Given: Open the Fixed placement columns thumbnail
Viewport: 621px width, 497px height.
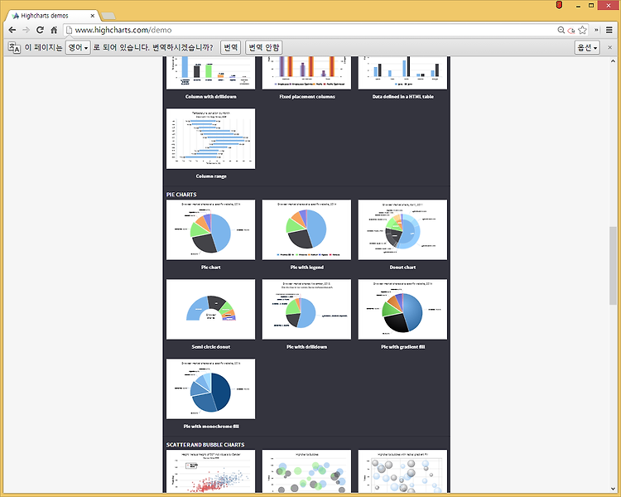Looking at the screenshot, I should [306, 73].
